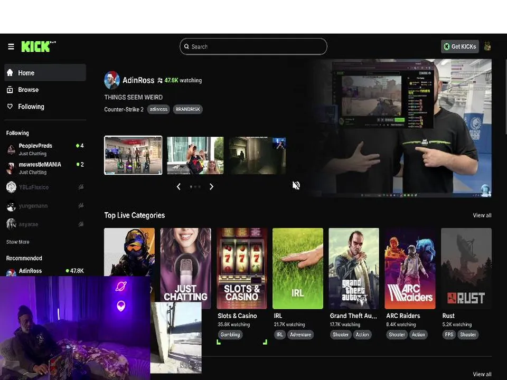Open the ARC Raiders category card
The image size is (507, 380).
point(410,268)
